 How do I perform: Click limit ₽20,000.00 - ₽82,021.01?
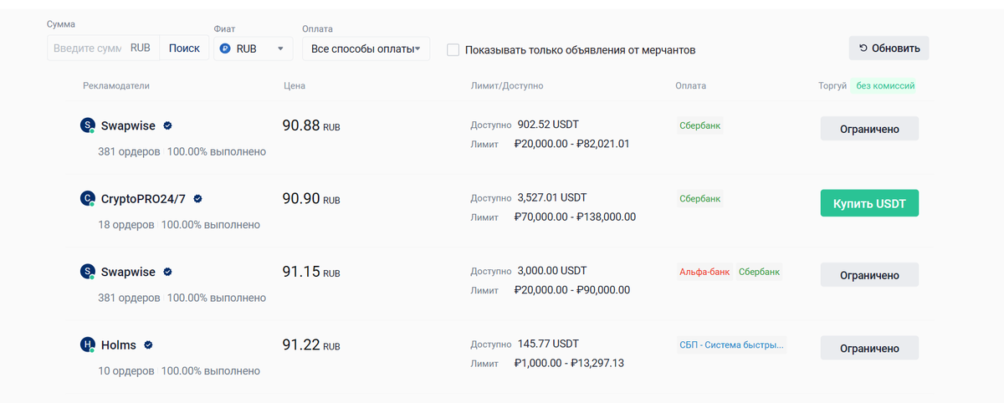coord(571,144)
